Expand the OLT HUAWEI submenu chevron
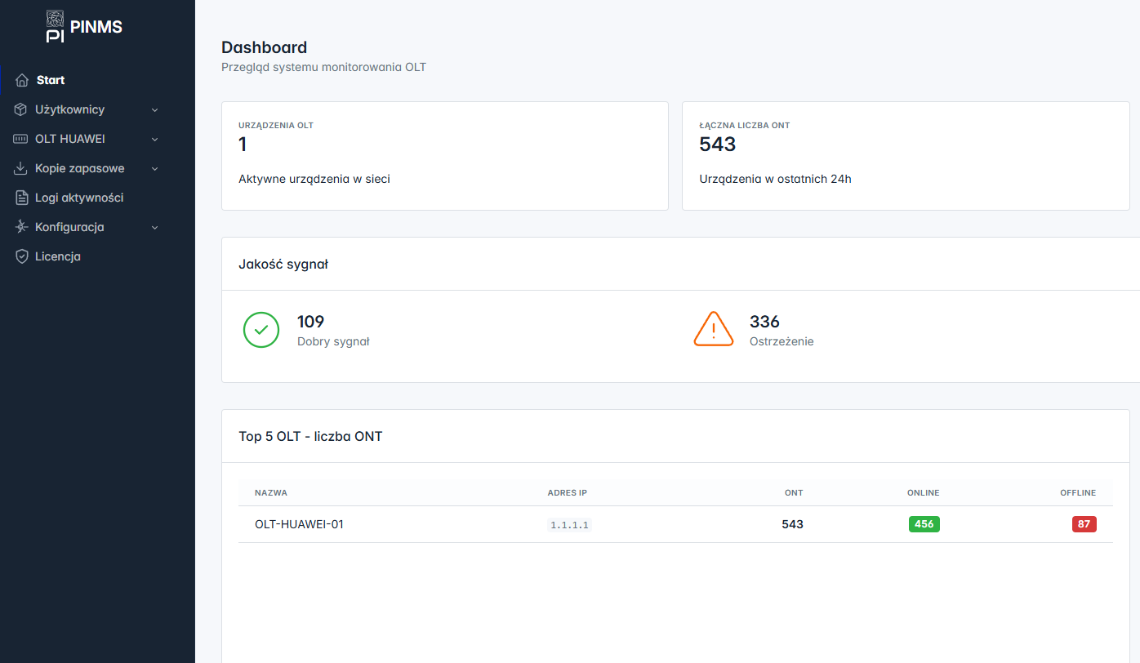 155,140
